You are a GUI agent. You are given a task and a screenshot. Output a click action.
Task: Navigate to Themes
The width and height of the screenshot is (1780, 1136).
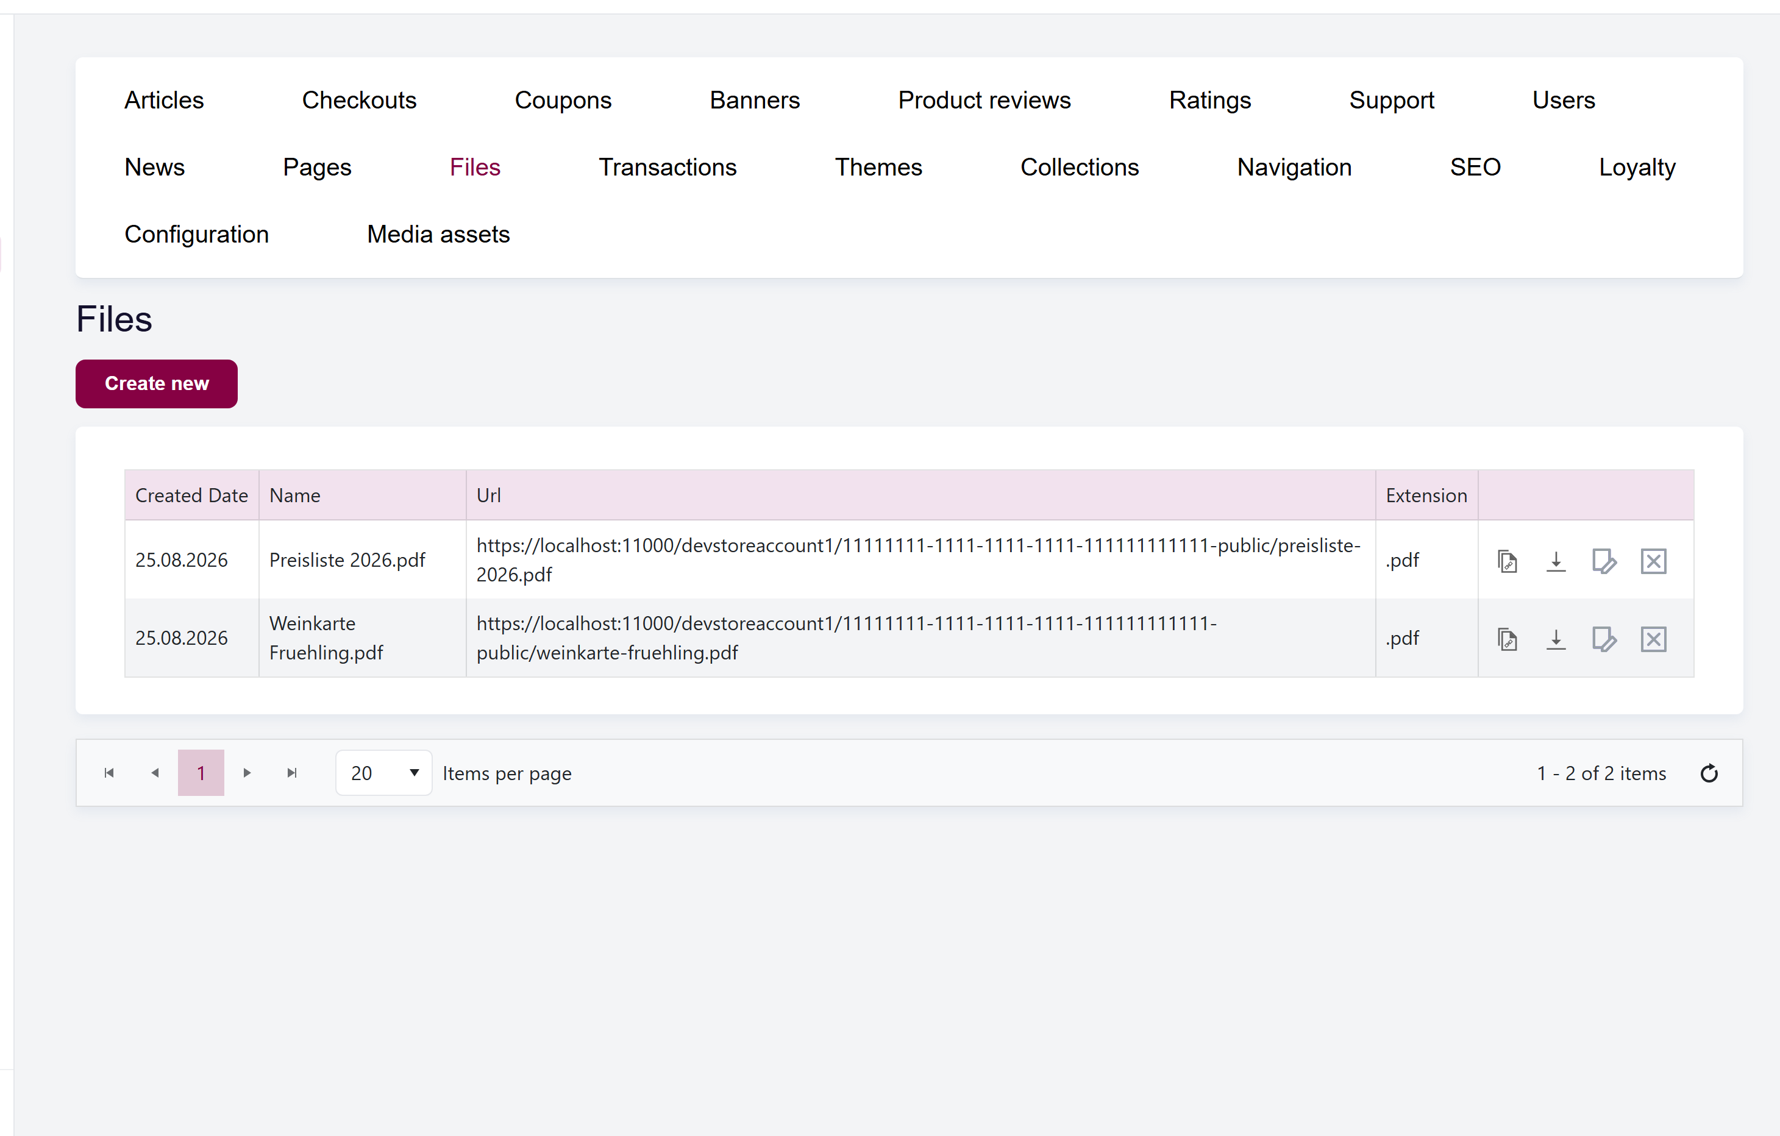(x=878, y=168)
